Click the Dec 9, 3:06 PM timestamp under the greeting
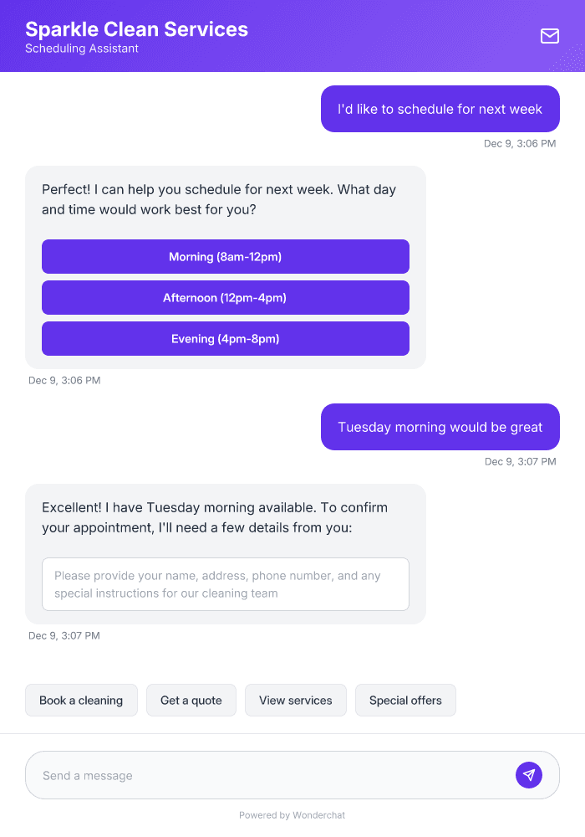The height and width of the screenshot is (837, 585). pos(64,380)
